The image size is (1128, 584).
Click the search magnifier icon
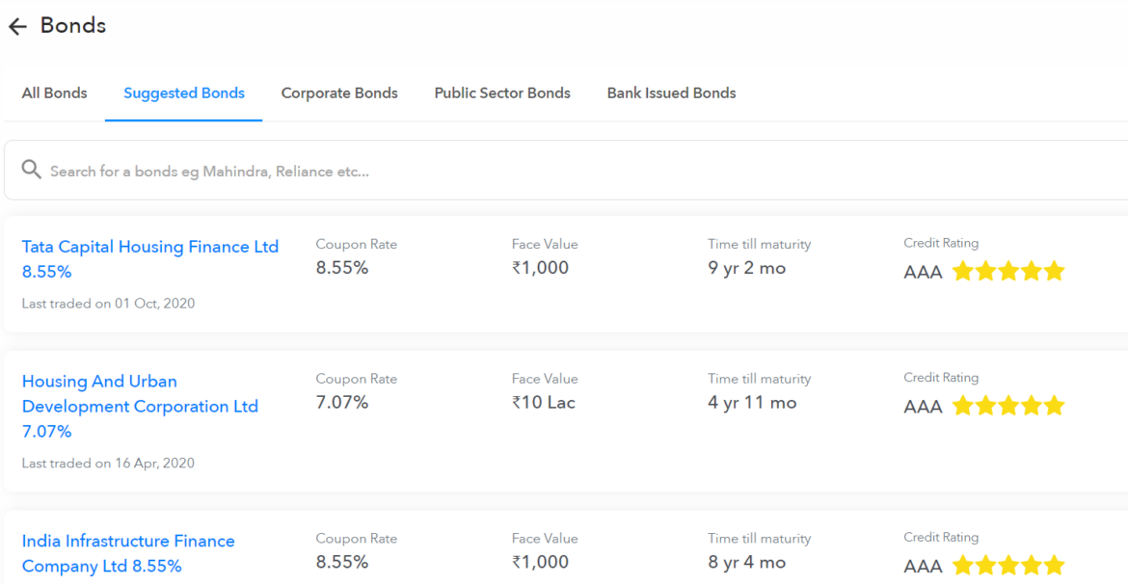tap(31, 170)
